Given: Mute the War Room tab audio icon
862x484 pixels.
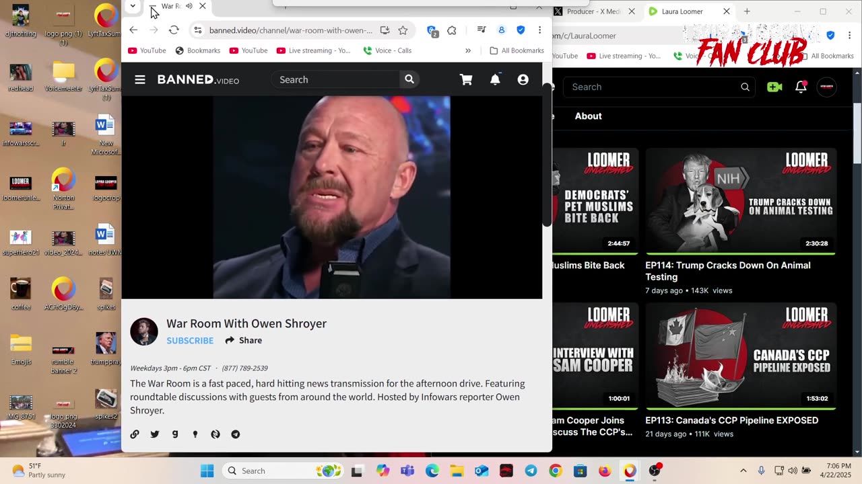Looking at the screenshot, I should pos(189,6).
